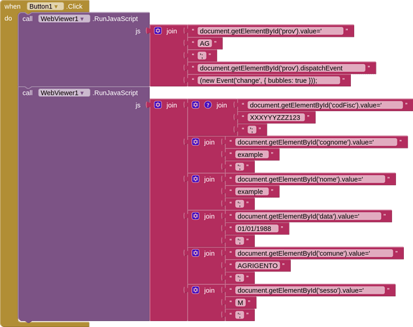Click the "join" label of the sesso block
The image size is (413, 327).
pos(209,290)
